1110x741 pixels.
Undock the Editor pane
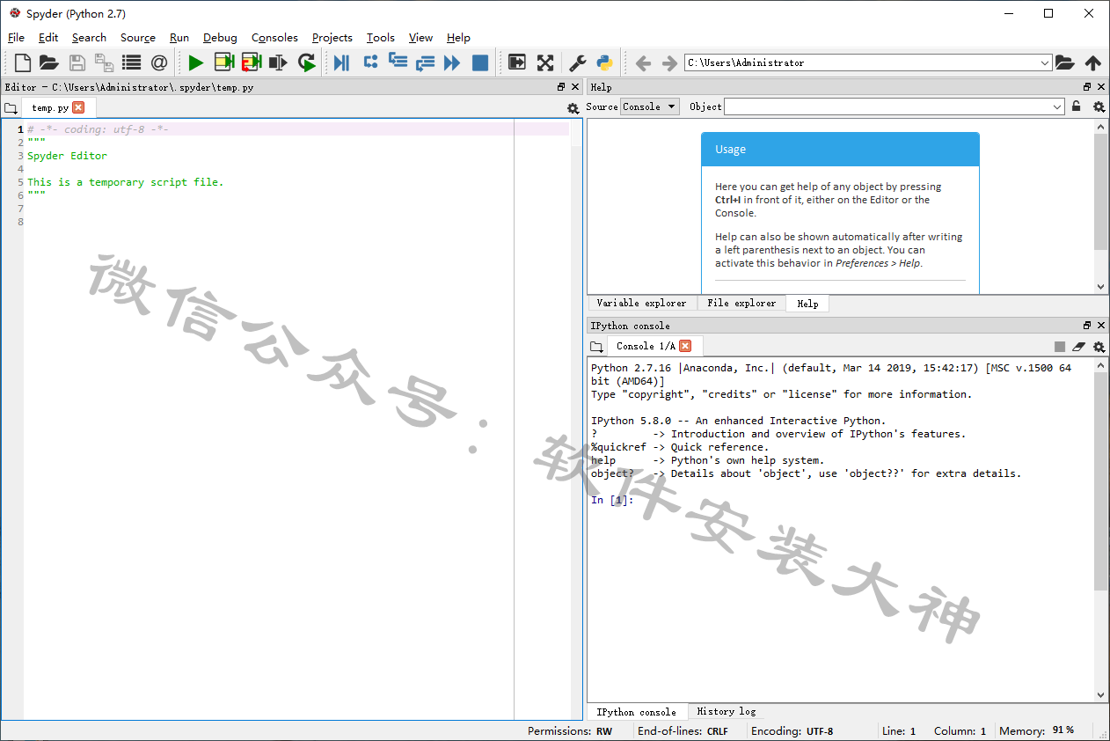pyautogui.click(x=561, y=87)
